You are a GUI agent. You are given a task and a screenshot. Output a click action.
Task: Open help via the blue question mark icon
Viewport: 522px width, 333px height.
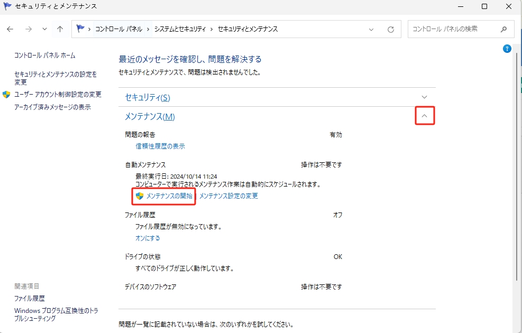click(507, 48)
